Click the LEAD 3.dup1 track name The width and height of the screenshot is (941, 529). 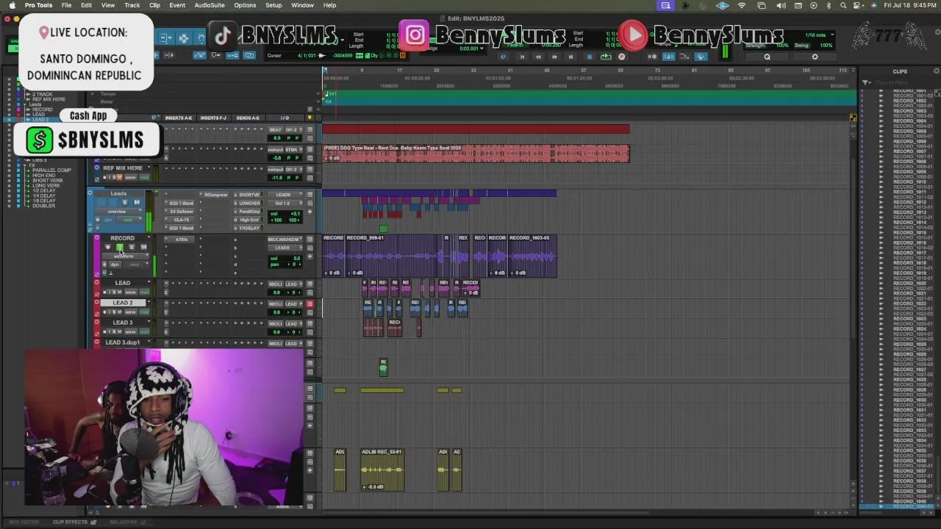click(122, 342)
